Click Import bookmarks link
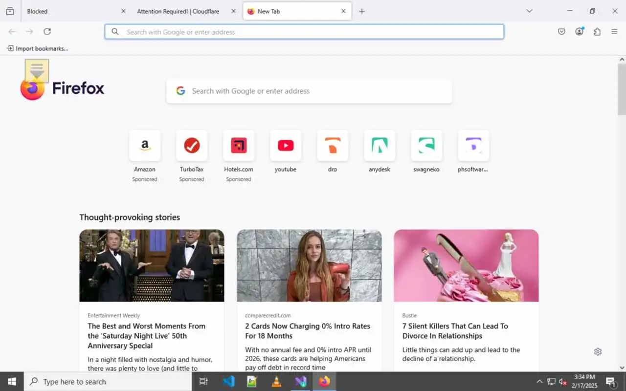The height and width of the screenshot is (391, 626). (x=38, y=48)
